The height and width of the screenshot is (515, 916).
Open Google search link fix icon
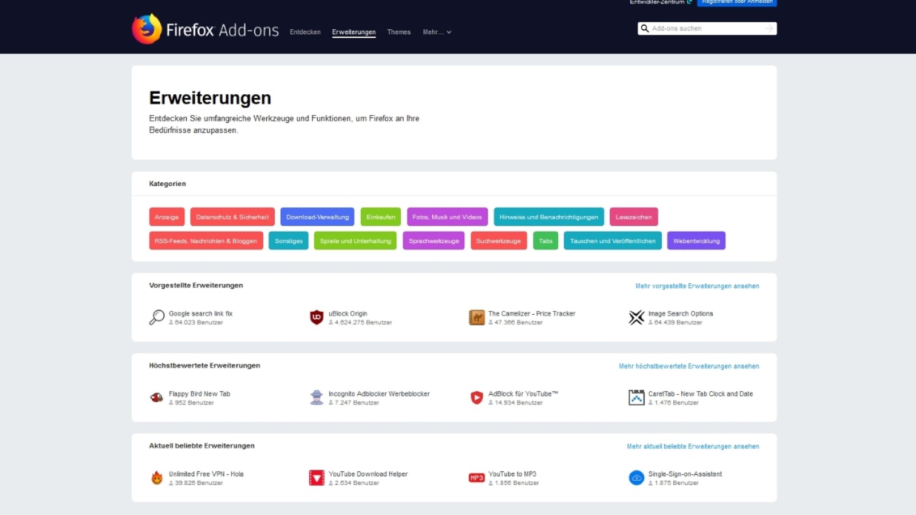pos(157,317)
